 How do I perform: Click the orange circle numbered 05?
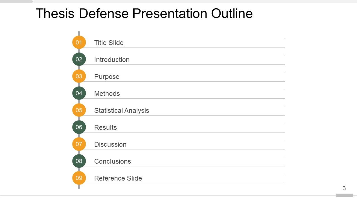(x=79, y=110)
